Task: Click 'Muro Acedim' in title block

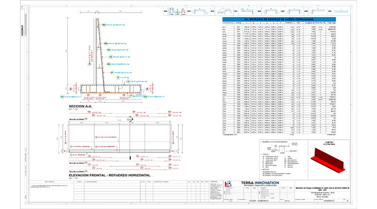Action: 323,197
